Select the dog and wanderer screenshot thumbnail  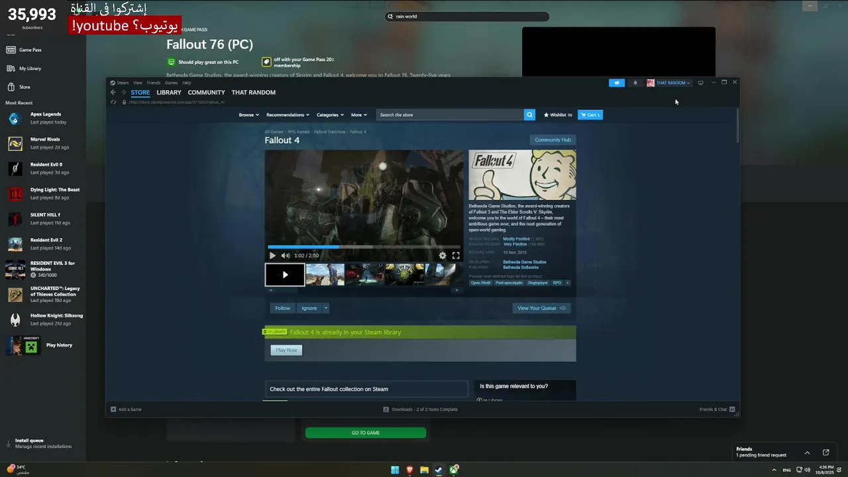click(325, 274)
